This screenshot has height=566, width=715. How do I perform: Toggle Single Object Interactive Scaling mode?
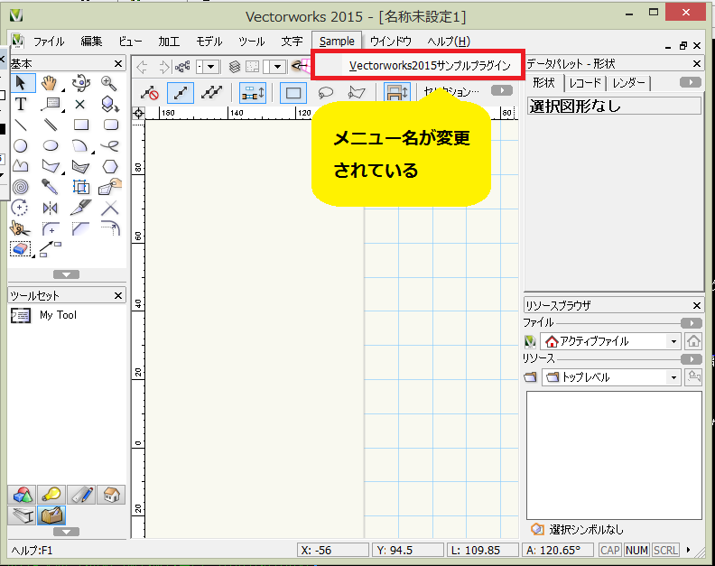point(181,93)
